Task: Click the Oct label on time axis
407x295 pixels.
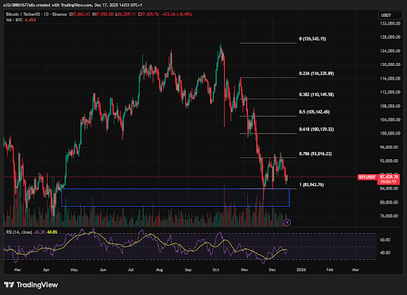Action: pos(216,270)
